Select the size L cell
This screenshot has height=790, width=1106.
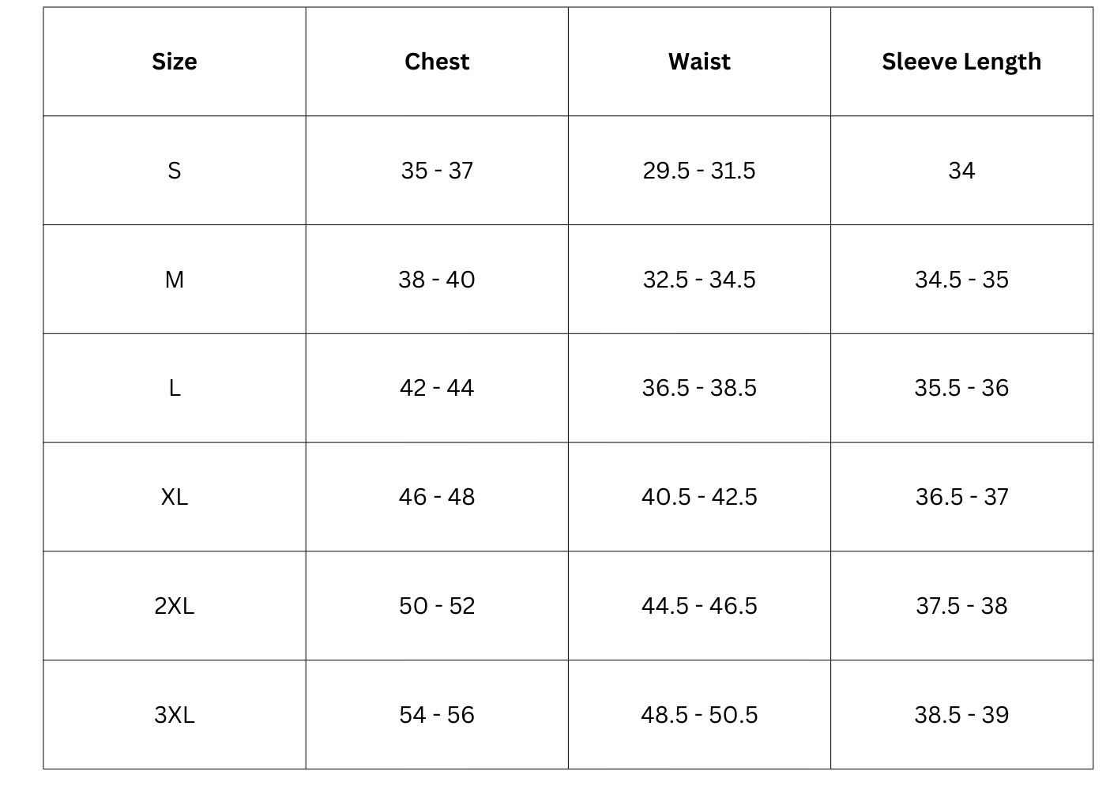(174, 388)
